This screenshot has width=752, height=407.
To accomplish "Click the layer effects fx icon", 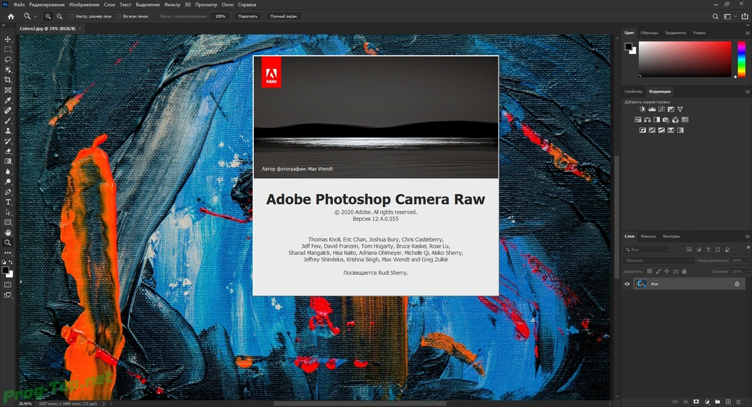I will click(x=686, y=401).
